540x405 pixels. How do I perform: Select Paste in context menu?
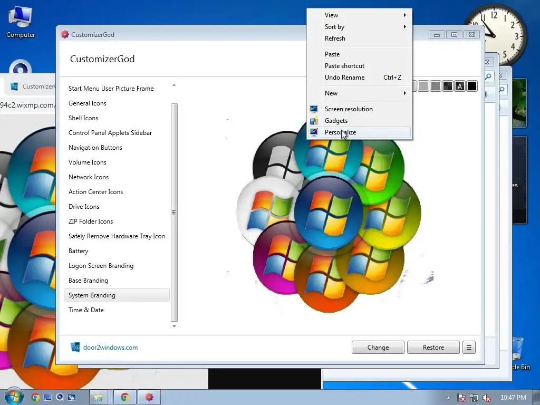tap(359, 54)
